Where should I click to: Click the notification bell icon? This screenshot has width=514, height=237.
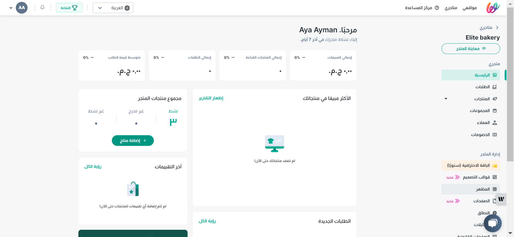click(42, 7)
